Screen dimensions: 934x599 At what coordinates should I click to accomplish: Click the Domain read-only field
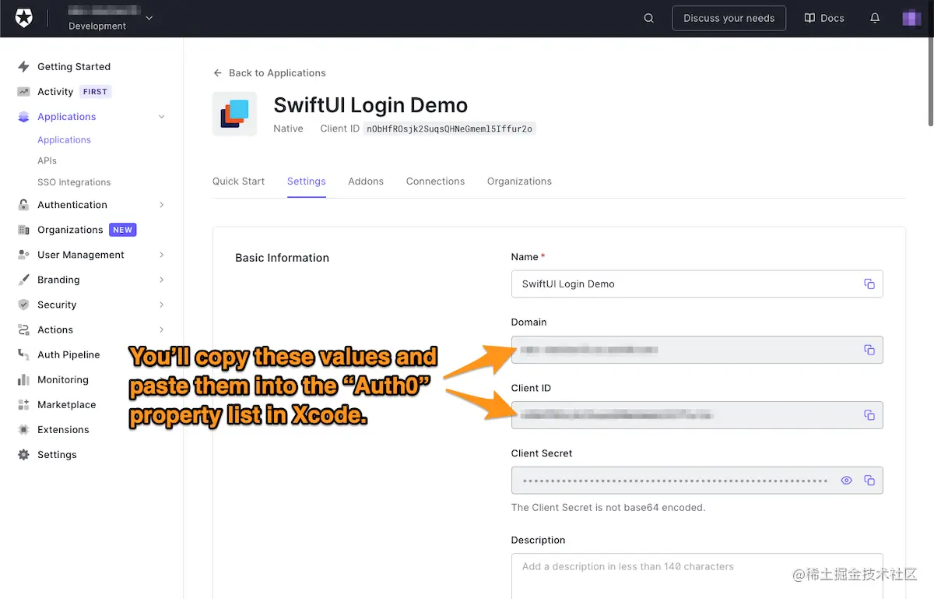(697, 350)
